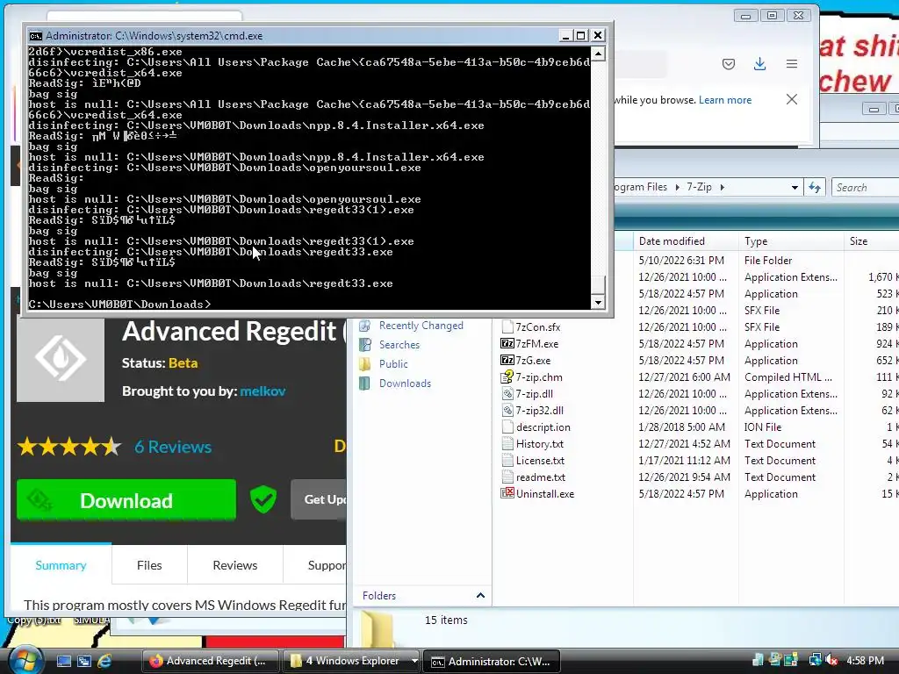Screen dimensions: 899x674
Task: Click the Explorer refresh arrows button
Action: [815, 187]
